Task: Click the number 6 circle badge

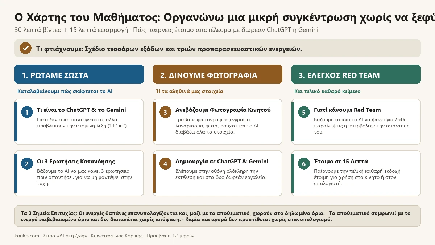Action: 304,164
